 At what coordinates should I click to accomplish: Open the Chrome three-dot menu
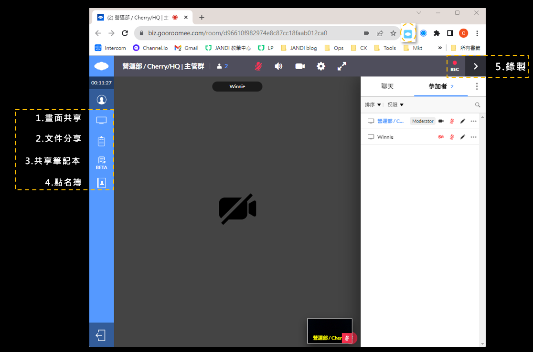[x=477, y=33]
